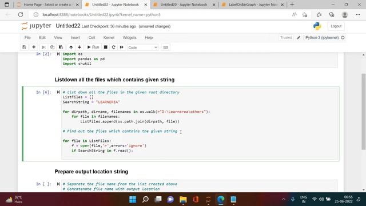Open the tab actions menu icon

point(7,5)
